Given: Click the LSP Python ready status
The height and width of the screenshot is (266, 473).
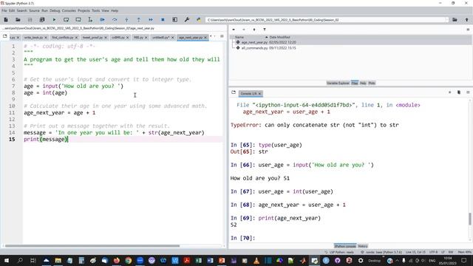Looking at the screenshot, I should point(339,252).
